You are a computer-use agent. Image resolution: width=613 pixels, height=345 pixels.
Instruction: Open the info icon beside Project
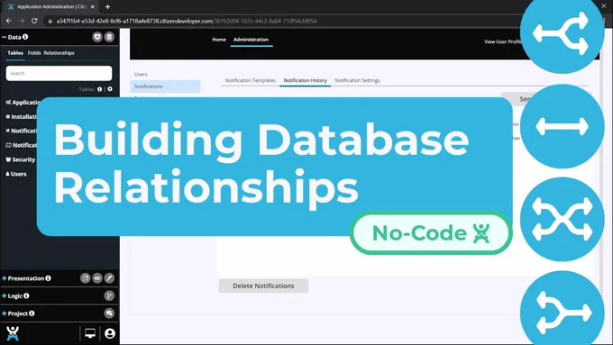point(32,313)
